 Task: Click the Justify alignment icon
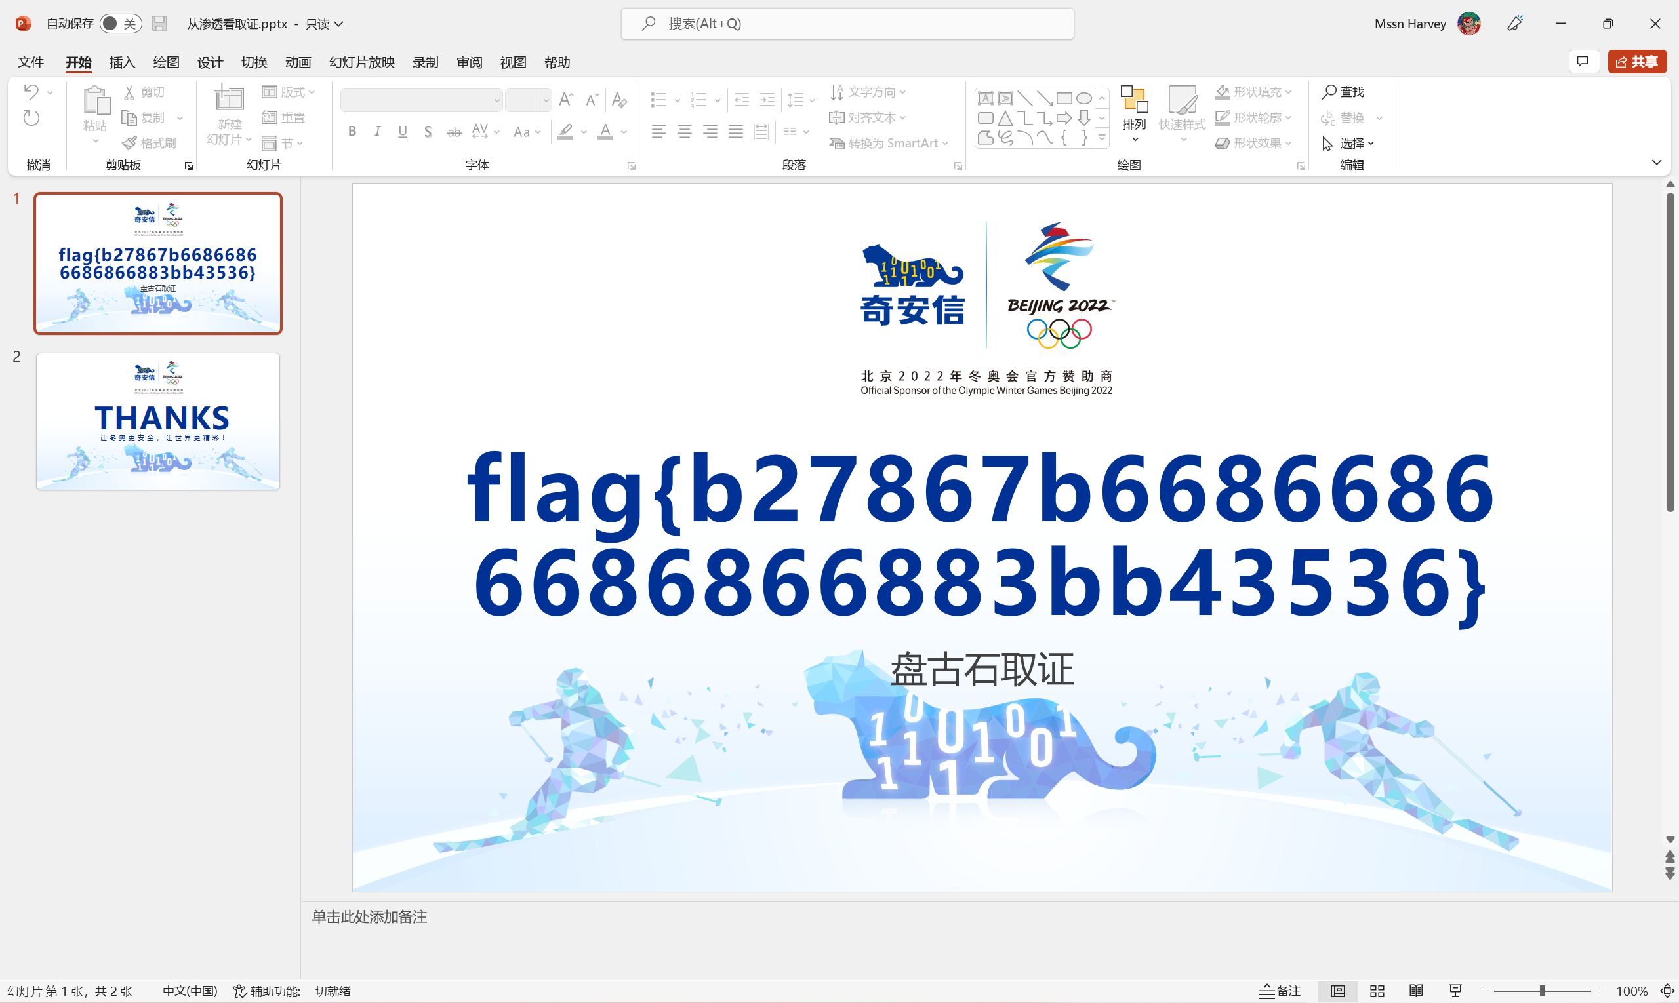coord(736,132)
